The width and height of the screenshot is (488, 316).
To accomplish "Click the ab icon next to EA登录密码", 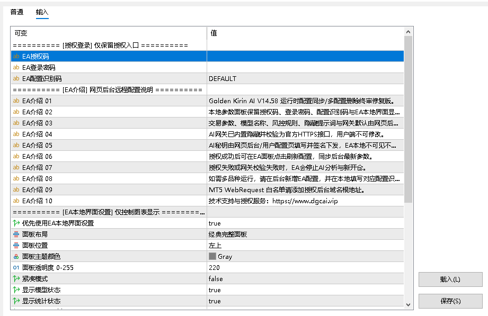I will [x=16, y=68].
